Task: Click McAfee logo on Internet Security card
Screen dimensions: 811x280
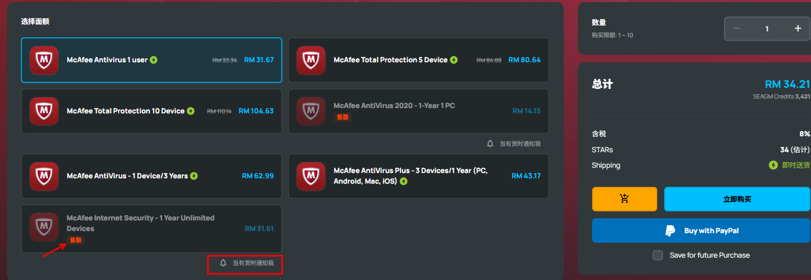Action: pyautogui.click(x=44, y=227)
